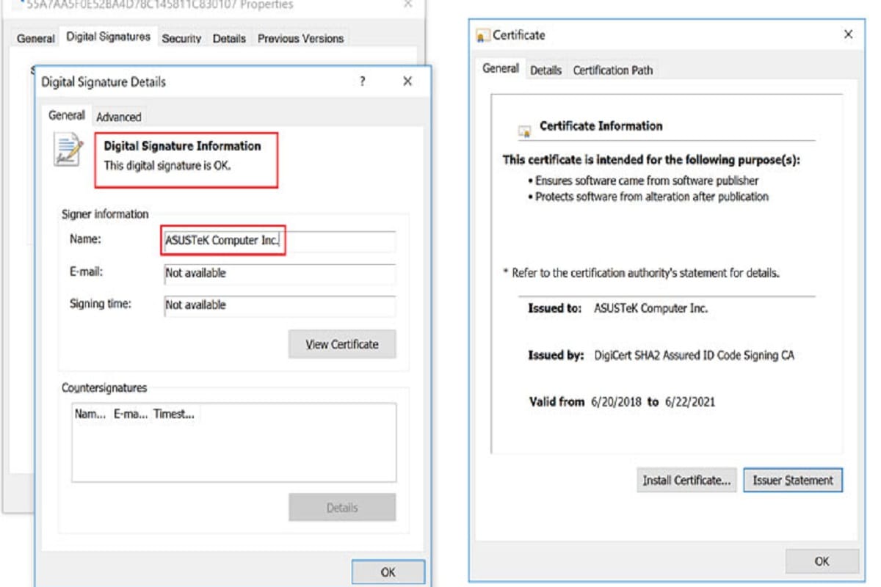
Task: Click the certificate icon beside Certificate Information
Action: tap(525, 131)
